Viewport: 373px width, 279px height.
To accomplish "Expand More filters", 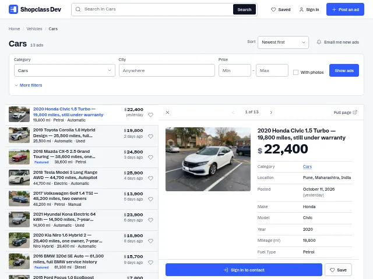I will [29, 85].
